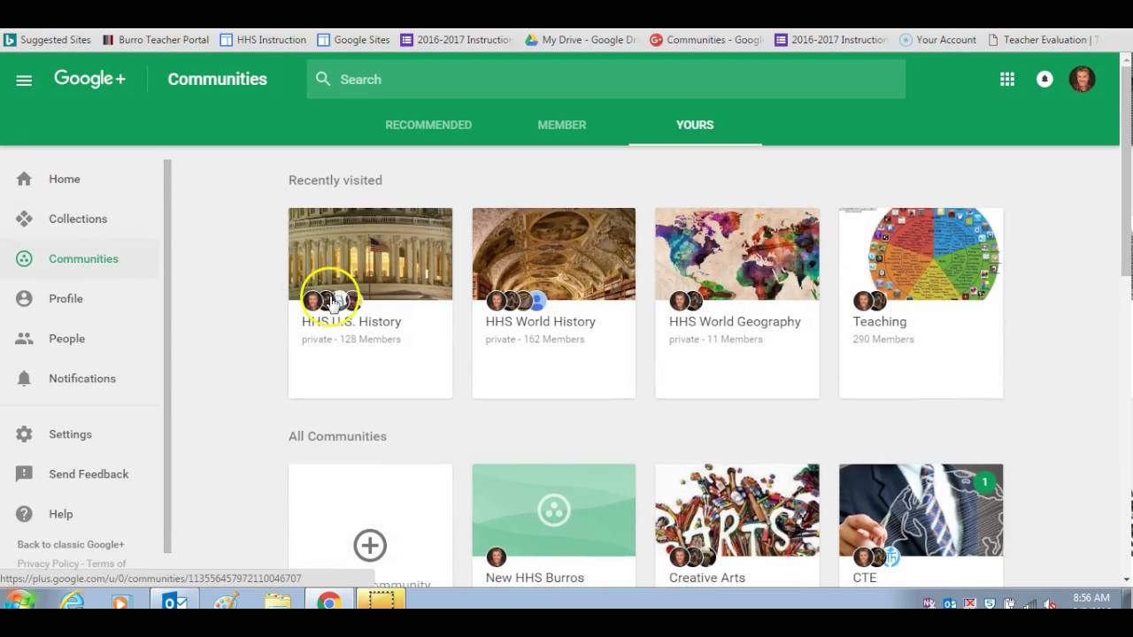This screenshot has height=637, width=1133.
Task: Open Your Account bookmark
Action: tap(937, 40)
